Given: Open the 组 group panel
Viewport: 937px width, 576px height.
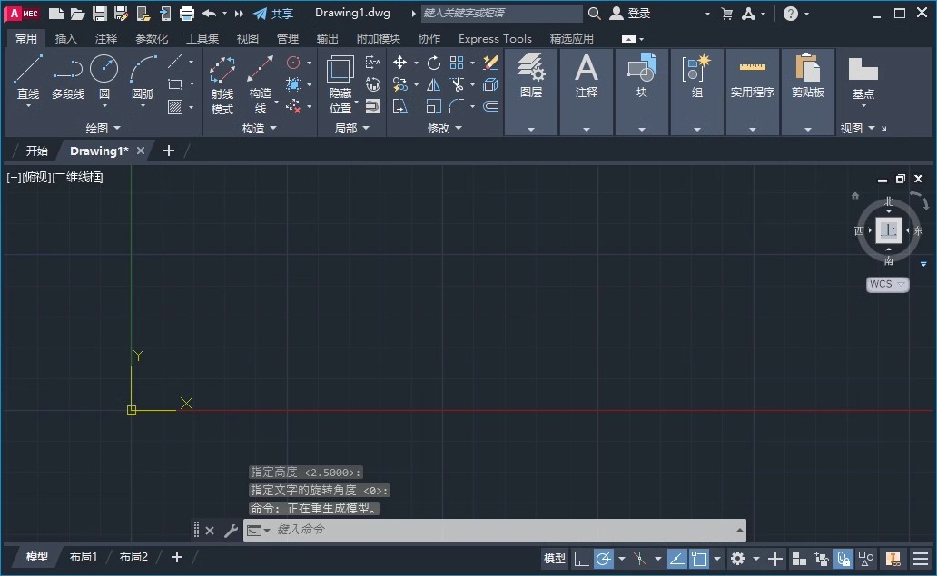Looking at the screenshot, I should (x=696, y=92).
